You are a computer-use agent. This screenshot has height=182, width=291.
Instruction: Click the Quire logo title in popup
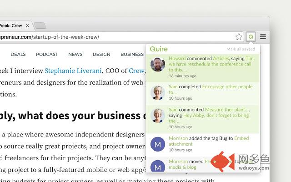point(159,49)
